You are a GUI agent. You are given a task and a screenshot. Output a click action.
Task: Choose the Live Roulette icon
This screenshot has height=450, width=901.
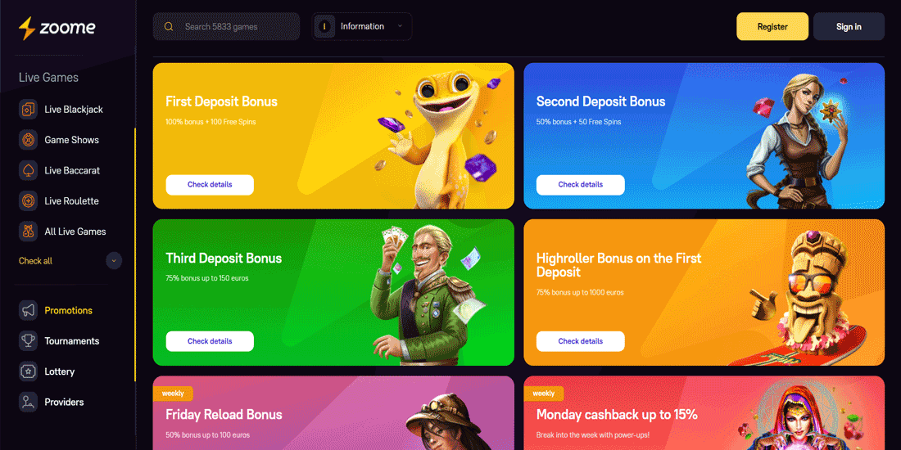pos(28,201)
